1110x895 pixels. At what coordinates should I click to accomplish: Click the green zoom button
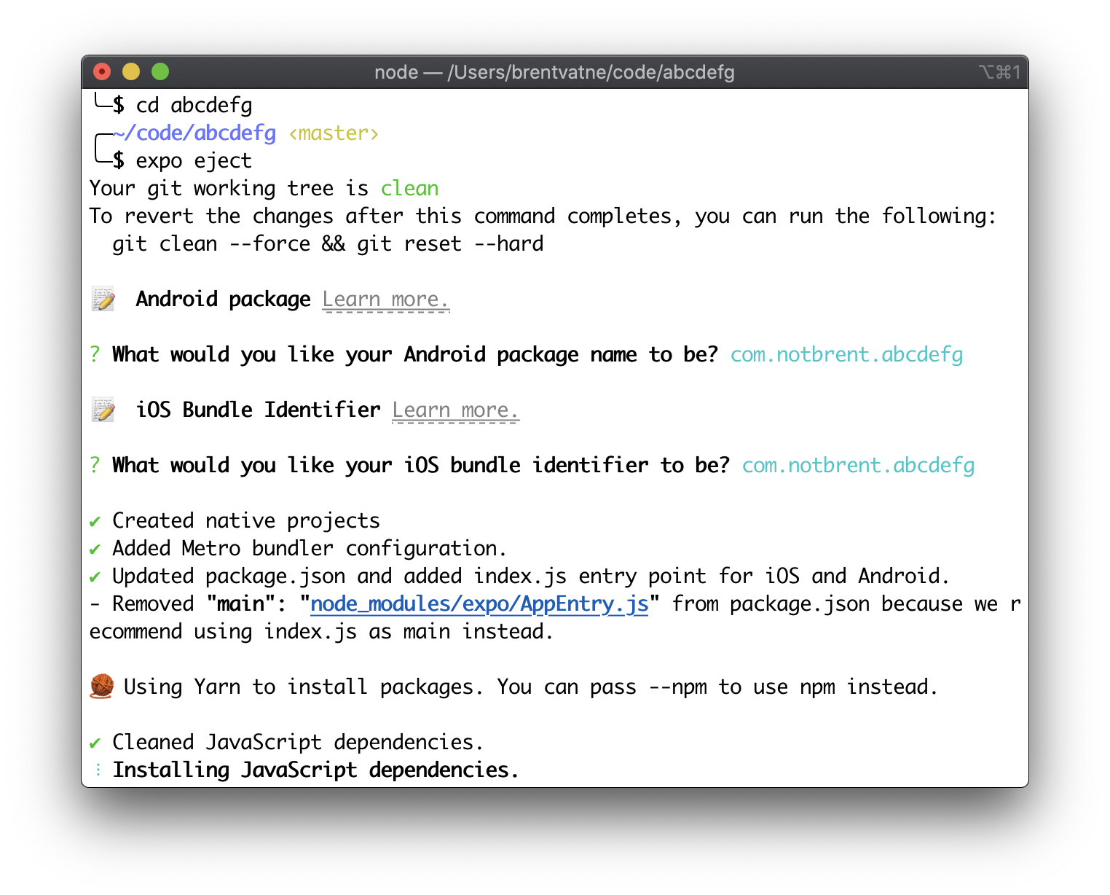point(160,71)
